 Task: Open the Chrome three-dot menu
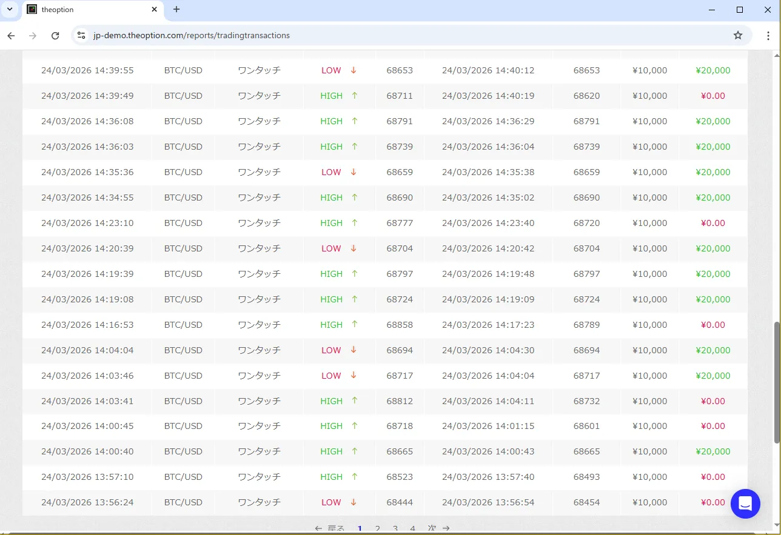[768, 36]
